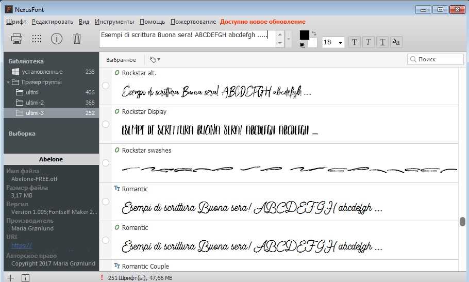Click '251 Шрифт(ы), 47,66 MB' status text
Image resolution: width=469 pixels, height=282 pixels.
(140, 278)
